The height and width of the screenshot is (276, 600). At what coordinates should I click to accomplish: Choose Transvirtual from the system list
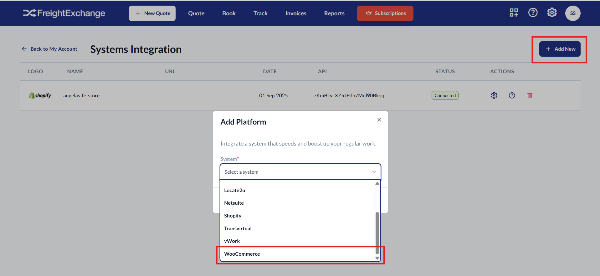pyautogui.click(x=298, y=228)
